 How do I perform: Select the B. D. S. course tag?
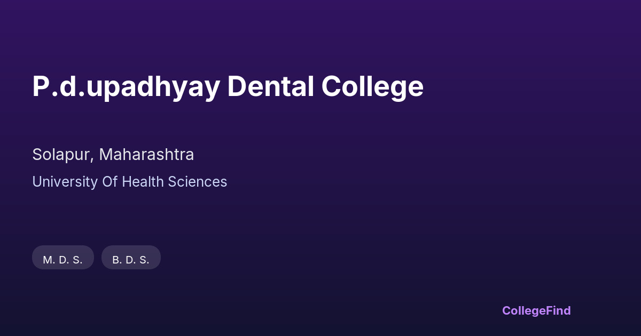pyautogui.click(x=131, y=260)
